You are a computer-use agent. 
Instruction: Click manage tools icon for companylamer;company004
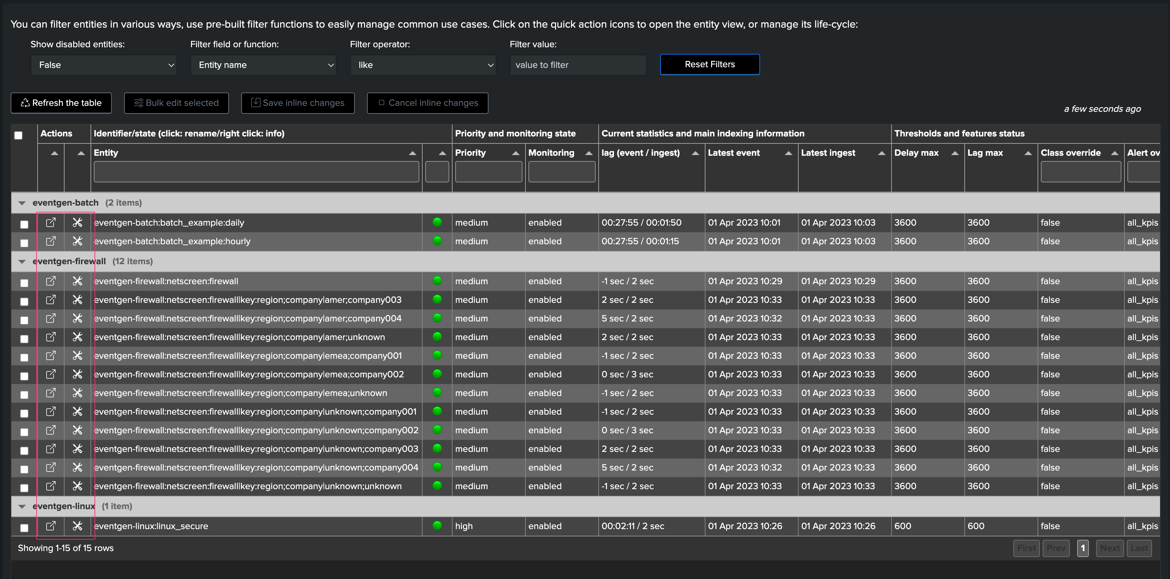coord(78,318)
